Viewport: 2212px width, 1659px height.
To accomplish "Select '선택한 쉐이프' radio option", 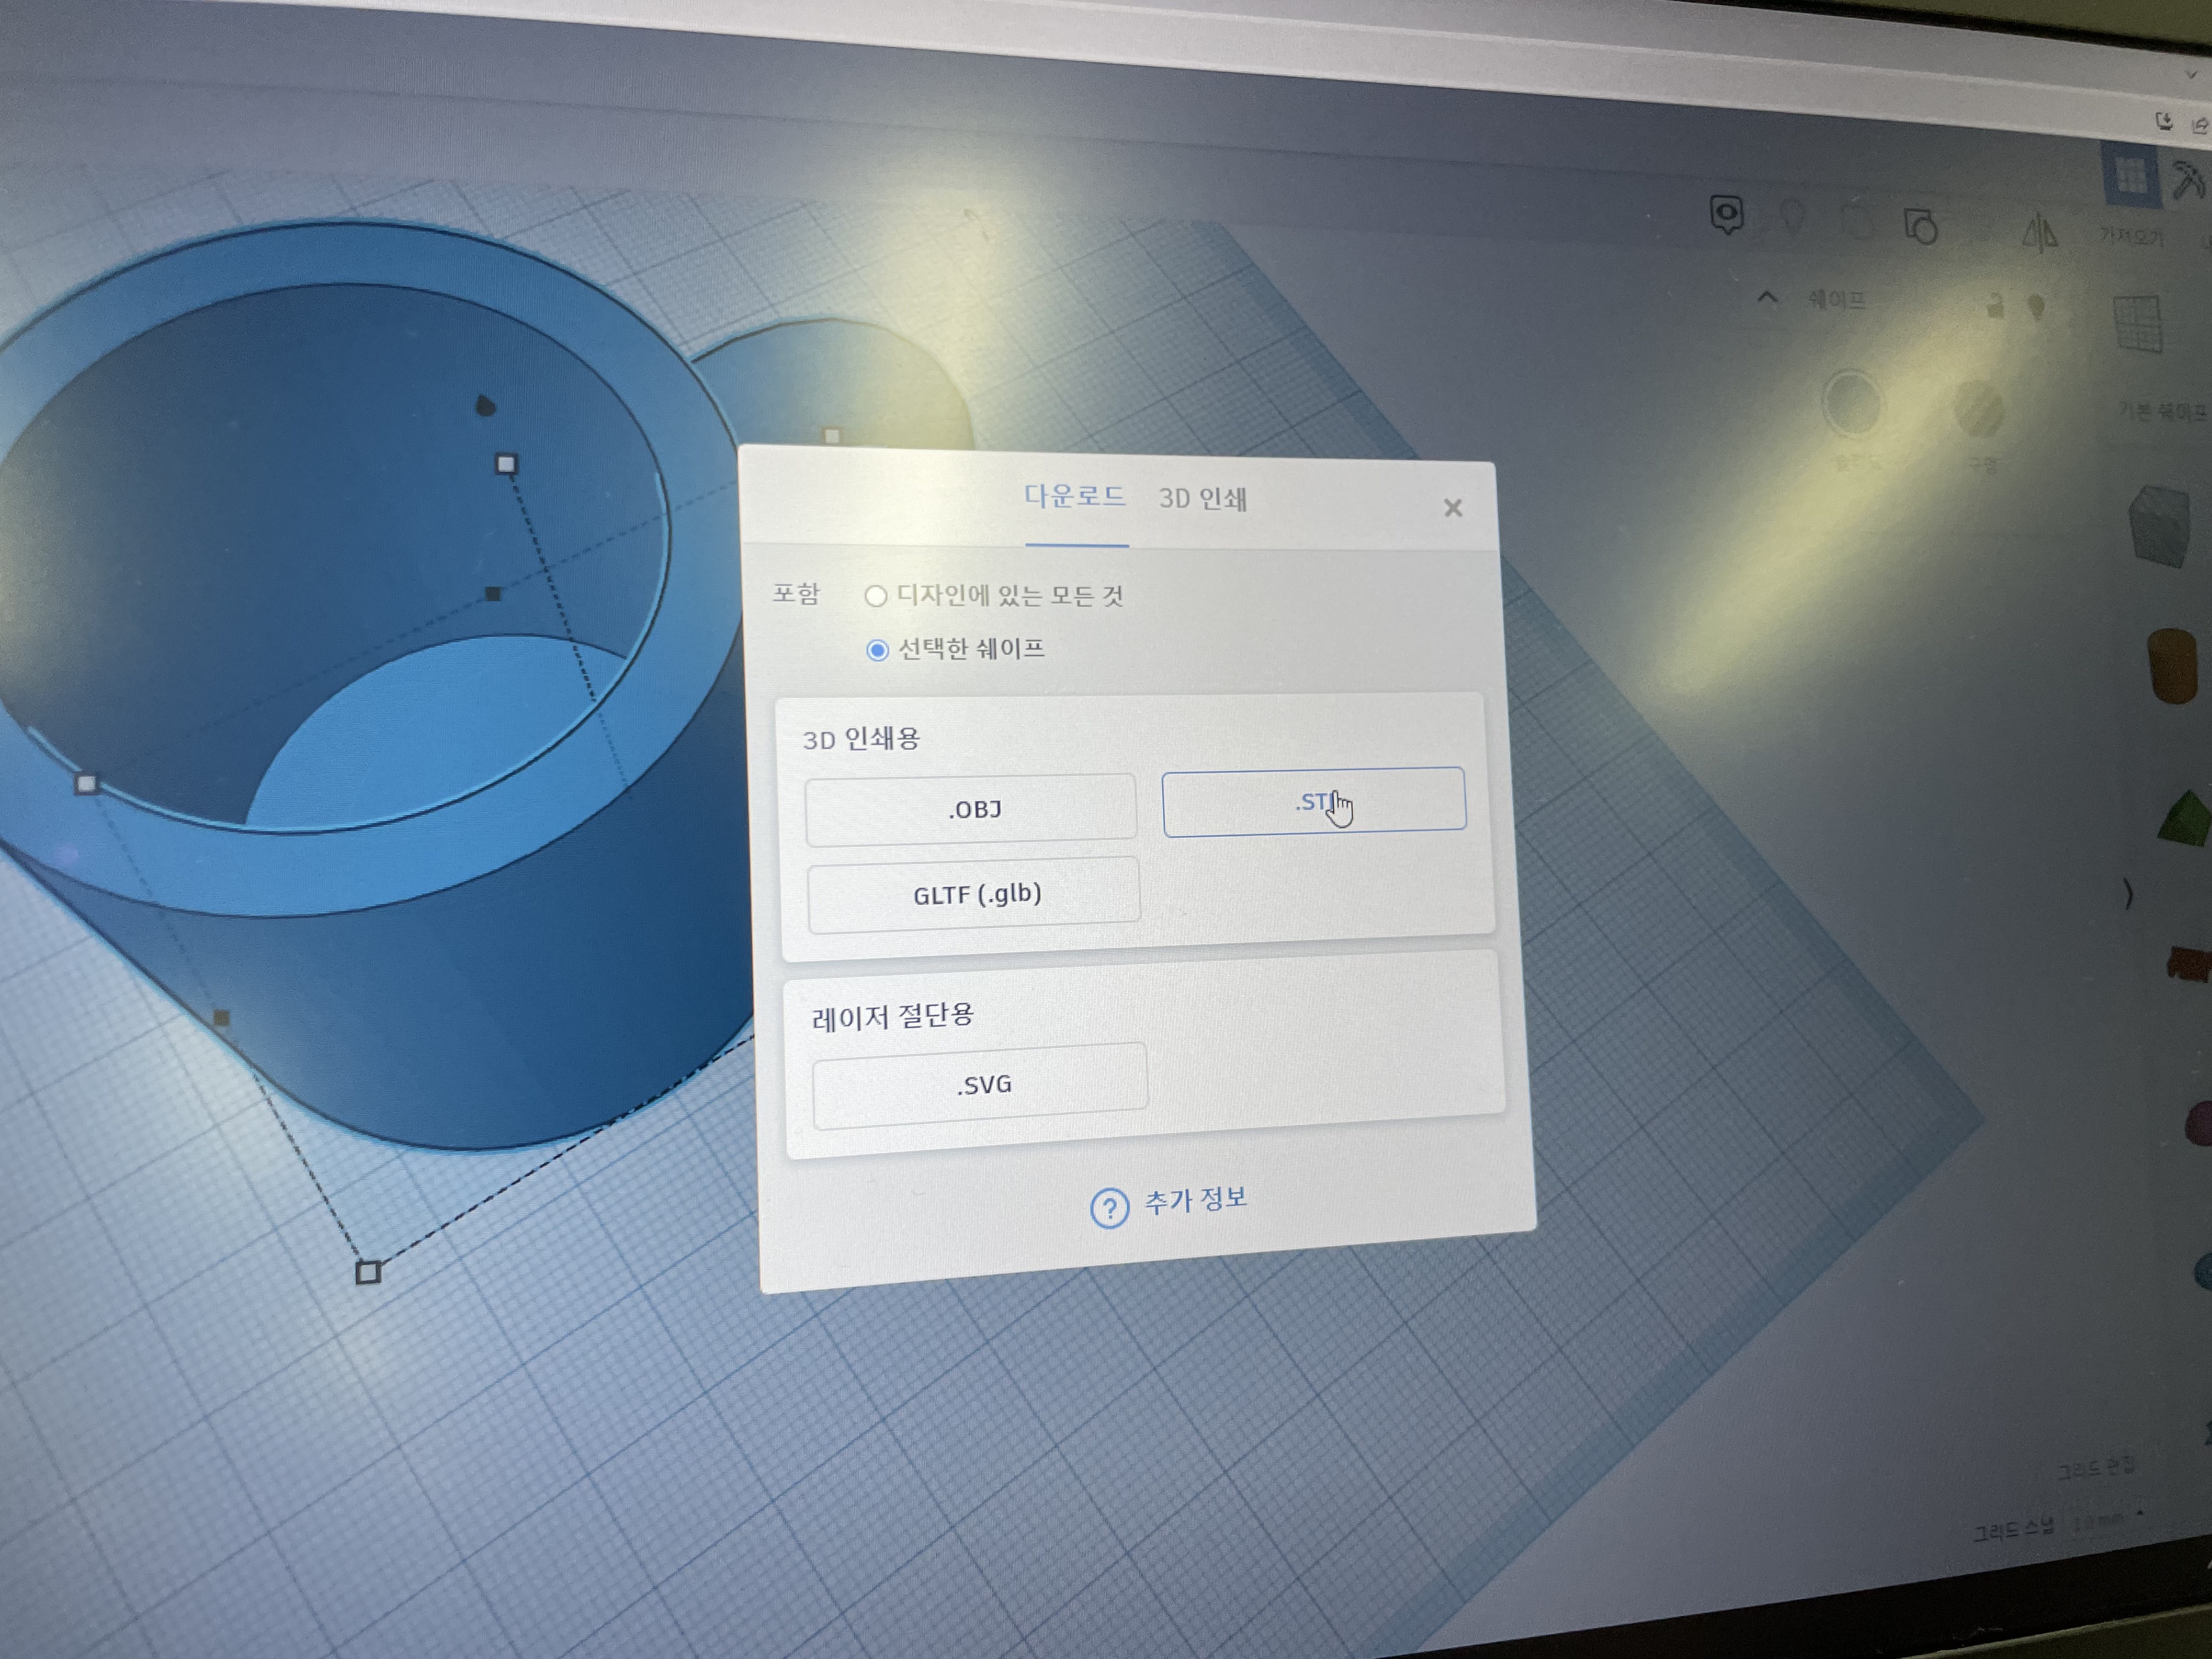I will tap(877, 651).
